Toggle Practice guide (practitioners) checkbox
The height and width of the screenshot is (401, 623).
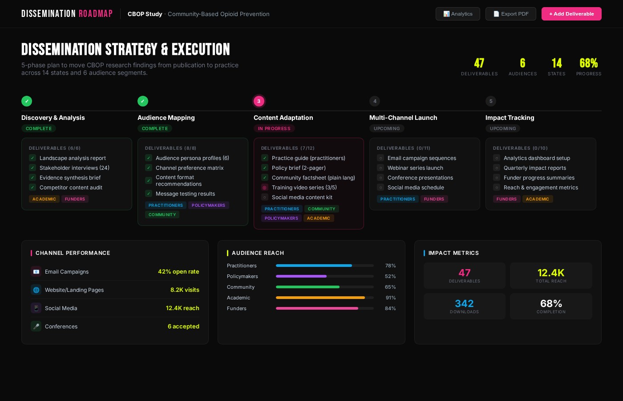pos(265,158)
